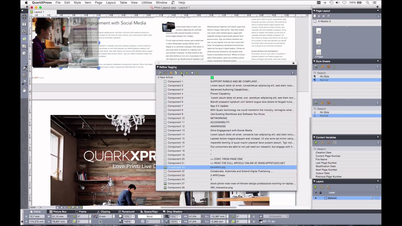
Task: Toggle visibility eye of Default layer
Action: tap(315, 198)
